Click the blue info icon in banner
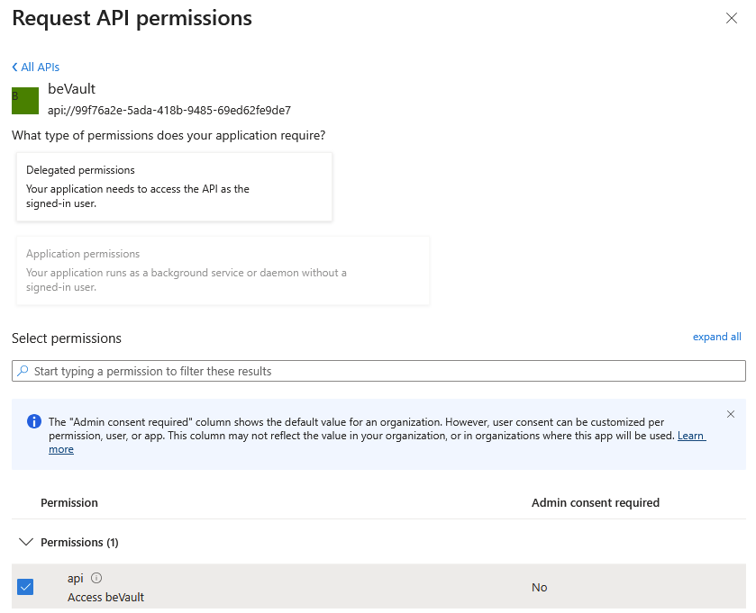This screenshot has width=756, height=613. coord(34,421)
